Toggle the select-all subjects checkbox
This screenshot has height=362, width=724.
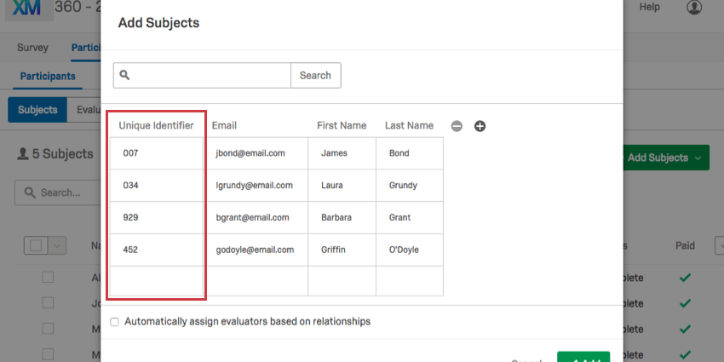pos(36,245)
